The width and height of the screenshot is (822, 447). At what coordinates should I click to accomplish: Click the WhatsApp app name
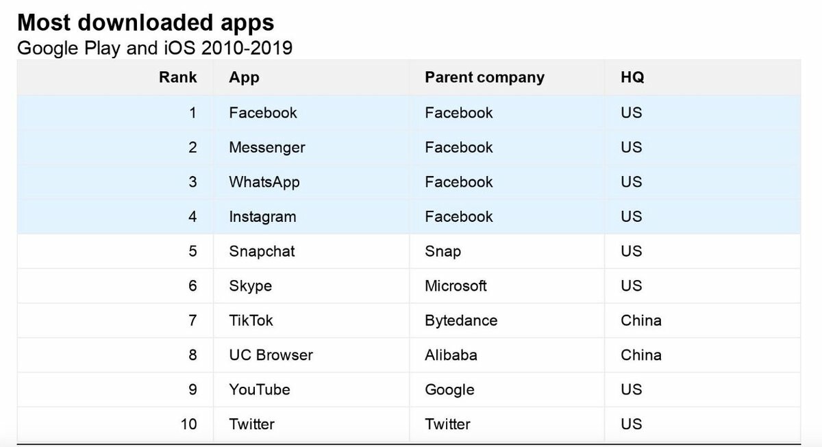[x=264, y=182]
